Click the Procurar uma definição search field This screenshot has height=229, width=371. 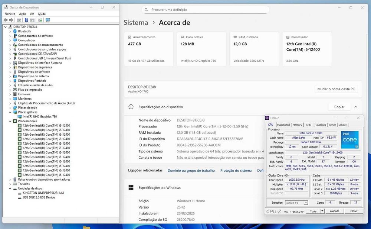[x=206, y=10]
